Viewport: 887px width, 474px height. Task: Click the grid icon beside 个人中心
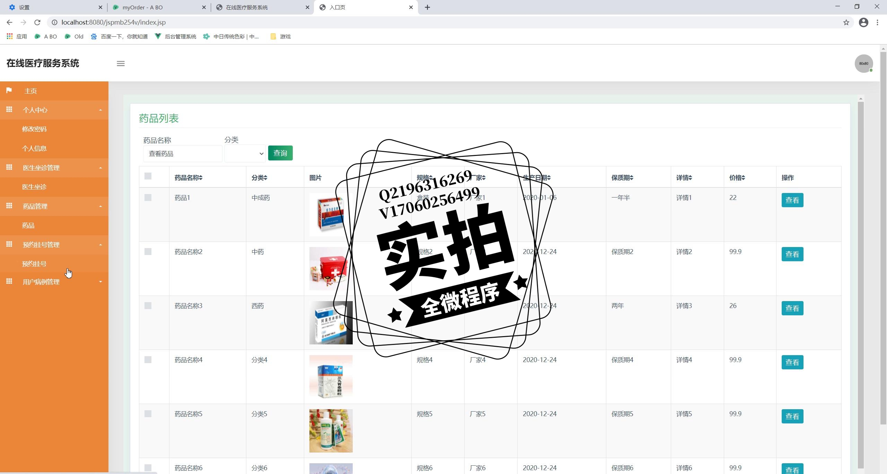9,109
